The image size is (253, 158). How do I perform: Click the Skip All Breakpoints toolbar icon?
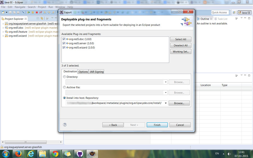coord(23,12)
